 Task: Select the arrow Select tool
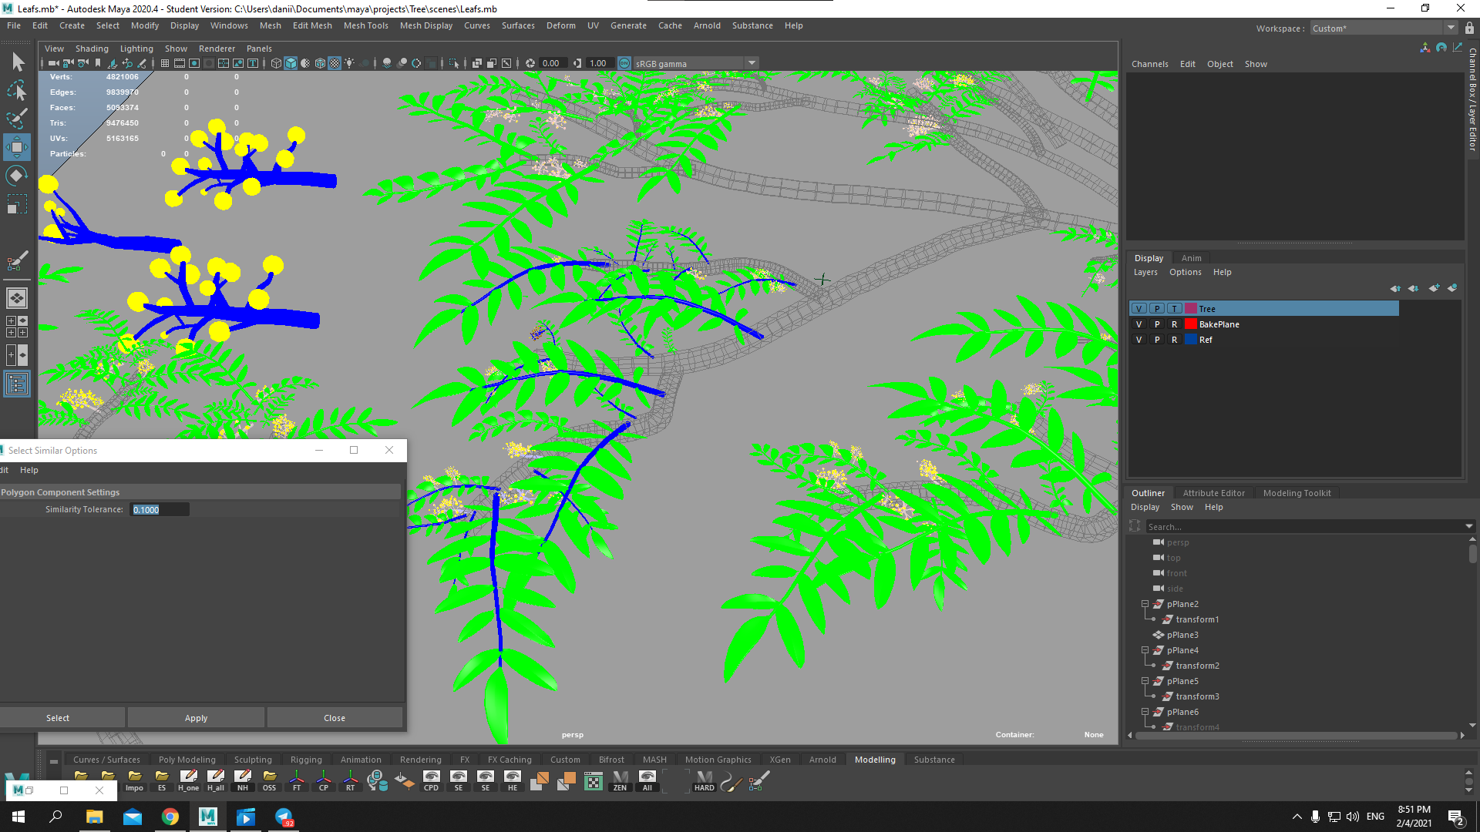click(x=17, y=62)
